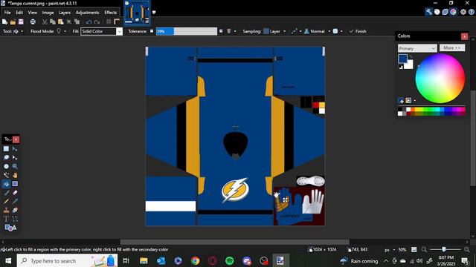Close the Colors panel

pos(464,36)
